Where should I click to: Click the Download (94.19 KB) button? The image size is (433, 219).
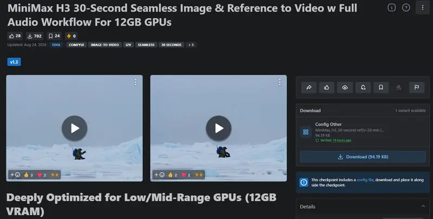pyautogui.click(x=363, y=157)
